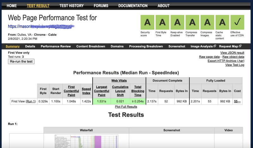Go to the HOME menu item
The width and height of the screenshot is (253, 148).
pyautogui.click(x=12, y=6)
